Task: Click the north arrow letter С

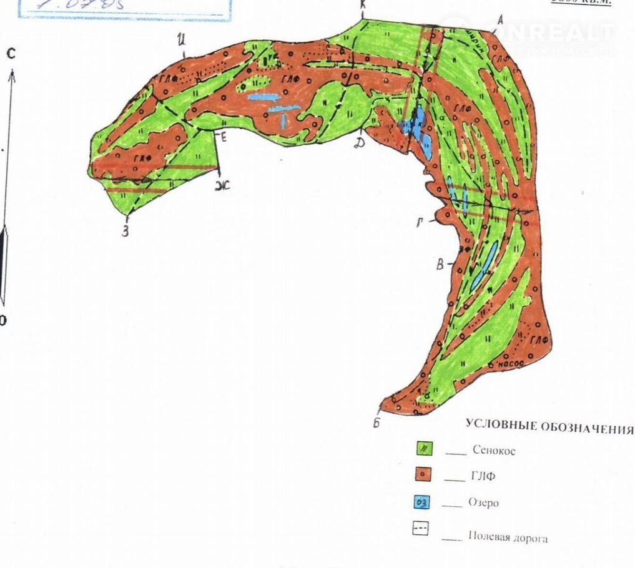Action: (x=11, y=54)
